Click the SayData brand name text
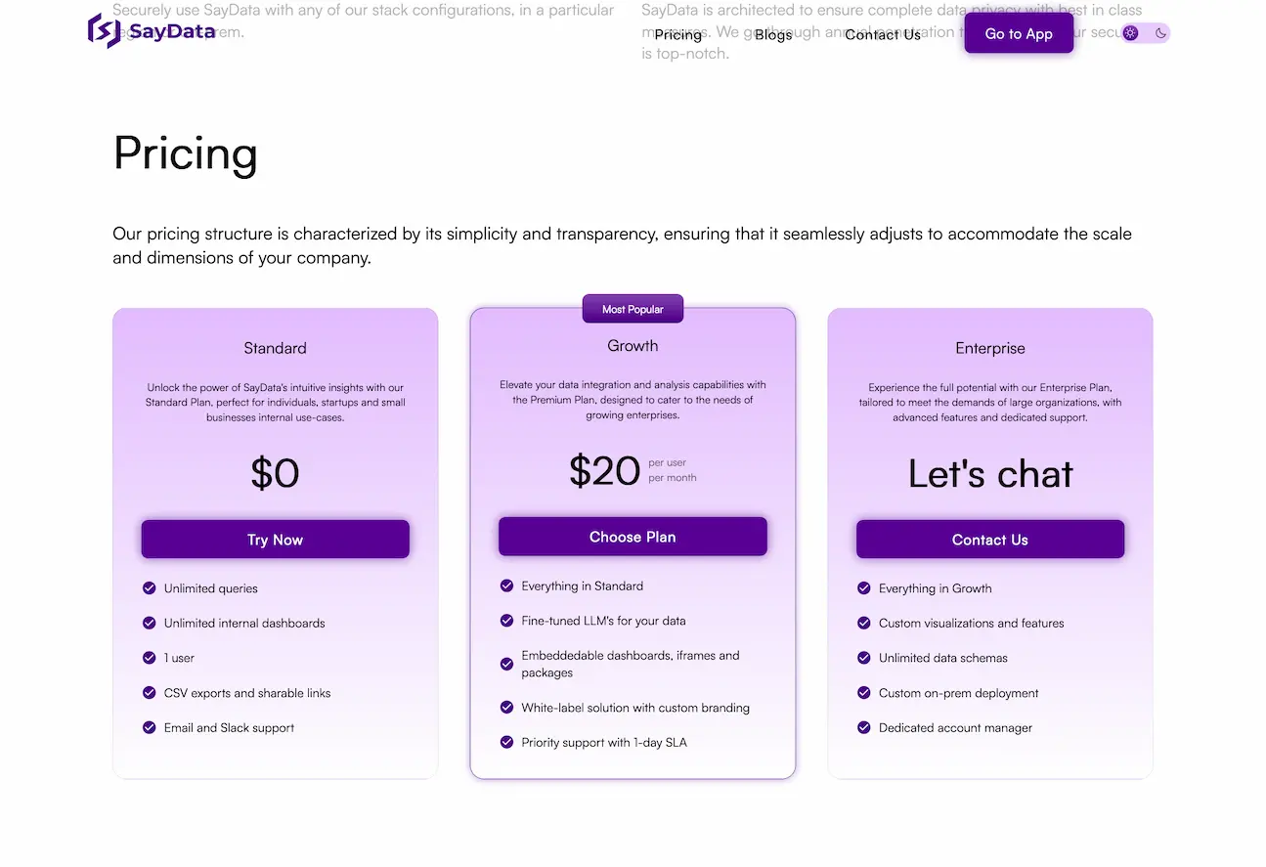Viewport: 1266px width, 867px height. tap(172, 31)
